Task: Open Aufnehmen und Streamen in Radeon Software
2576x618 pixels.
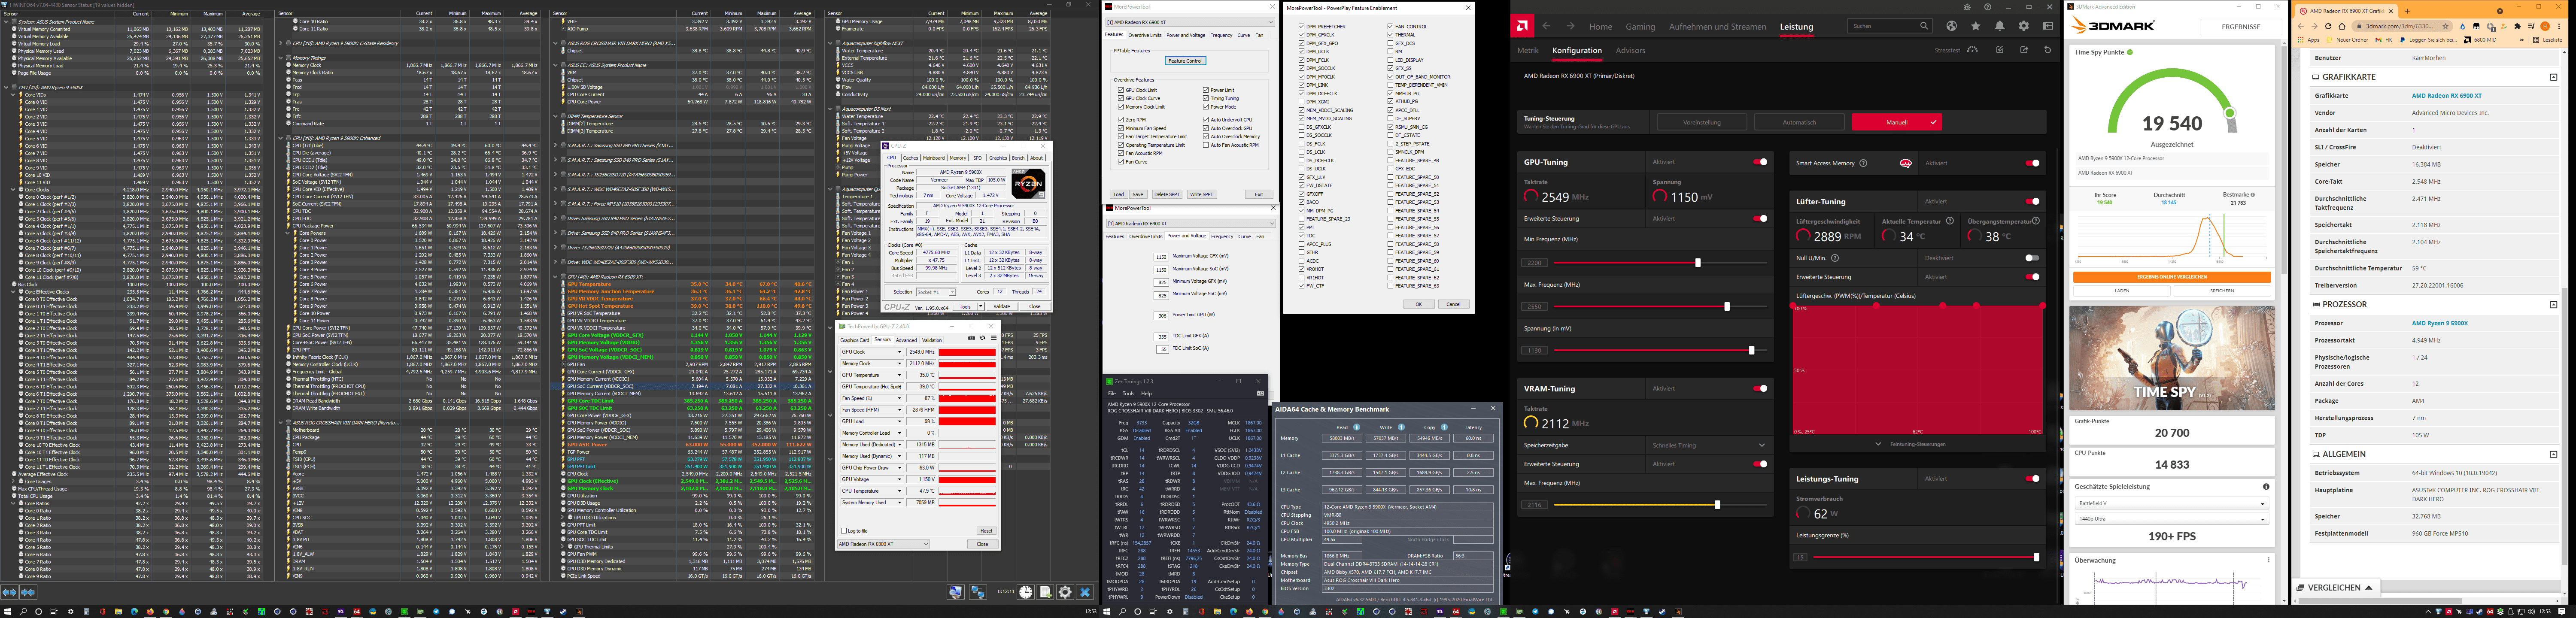Action: click(1718, 27)
